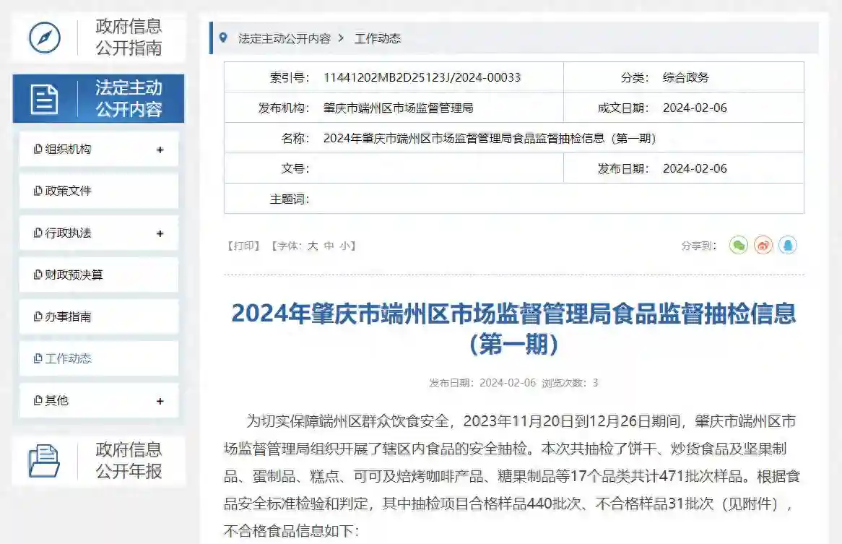The height and width of the screenshot is (544, 842).
Task: Set font size to 大
Action: 311,246
